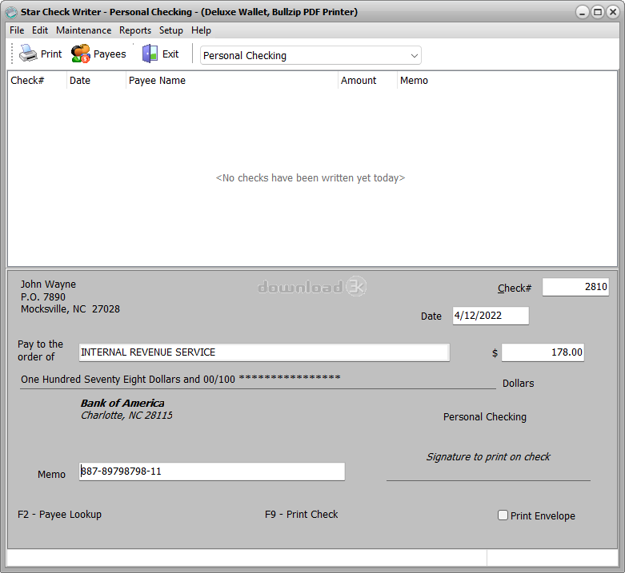Open the Setup menu
Image resolution: width=625 pixels, height=573 pixels.
(171, 30)
